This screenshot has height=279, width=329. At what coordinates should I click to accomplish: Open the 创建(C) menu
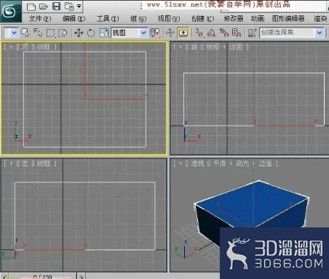[x=203, y=19]
